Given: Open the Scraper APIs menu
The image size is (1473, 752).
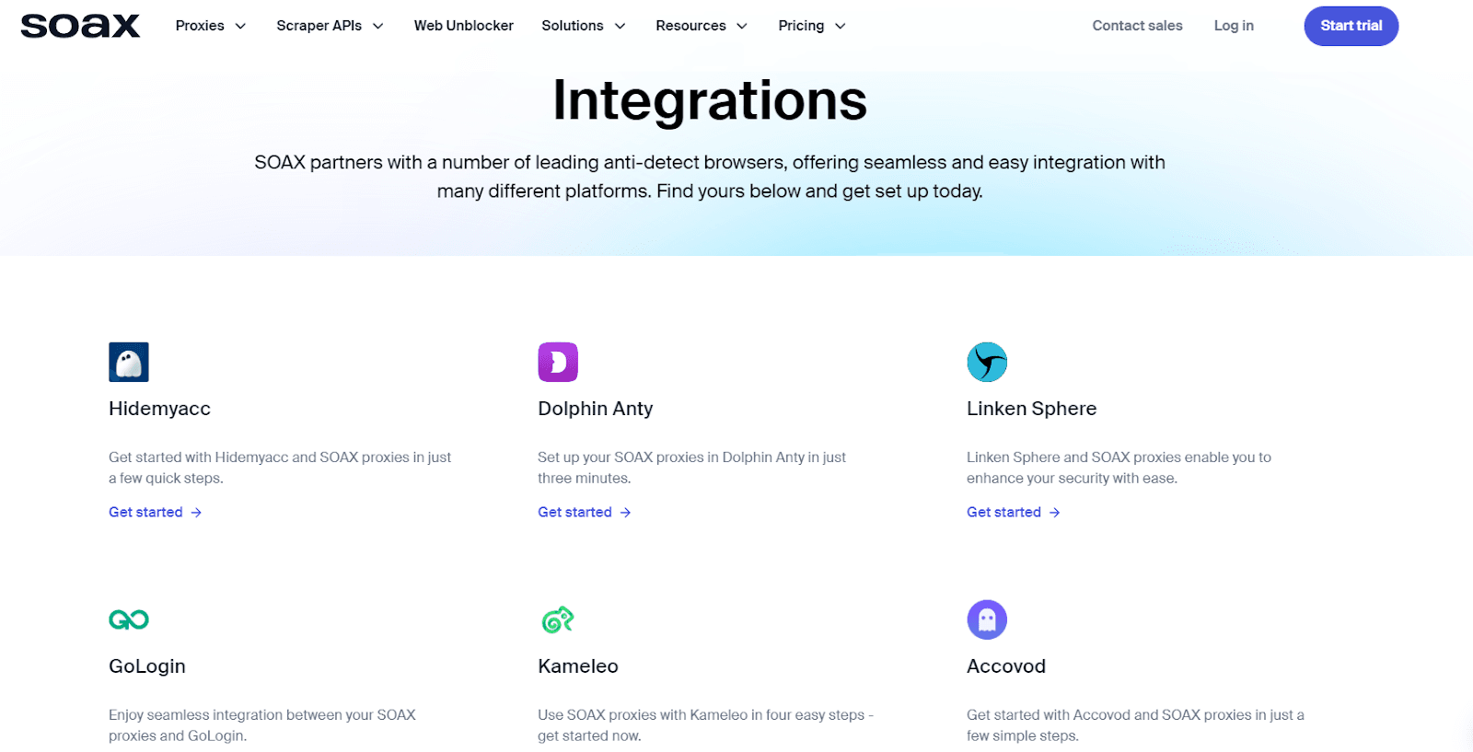Looking at the screenshot, I should [319, 26].
